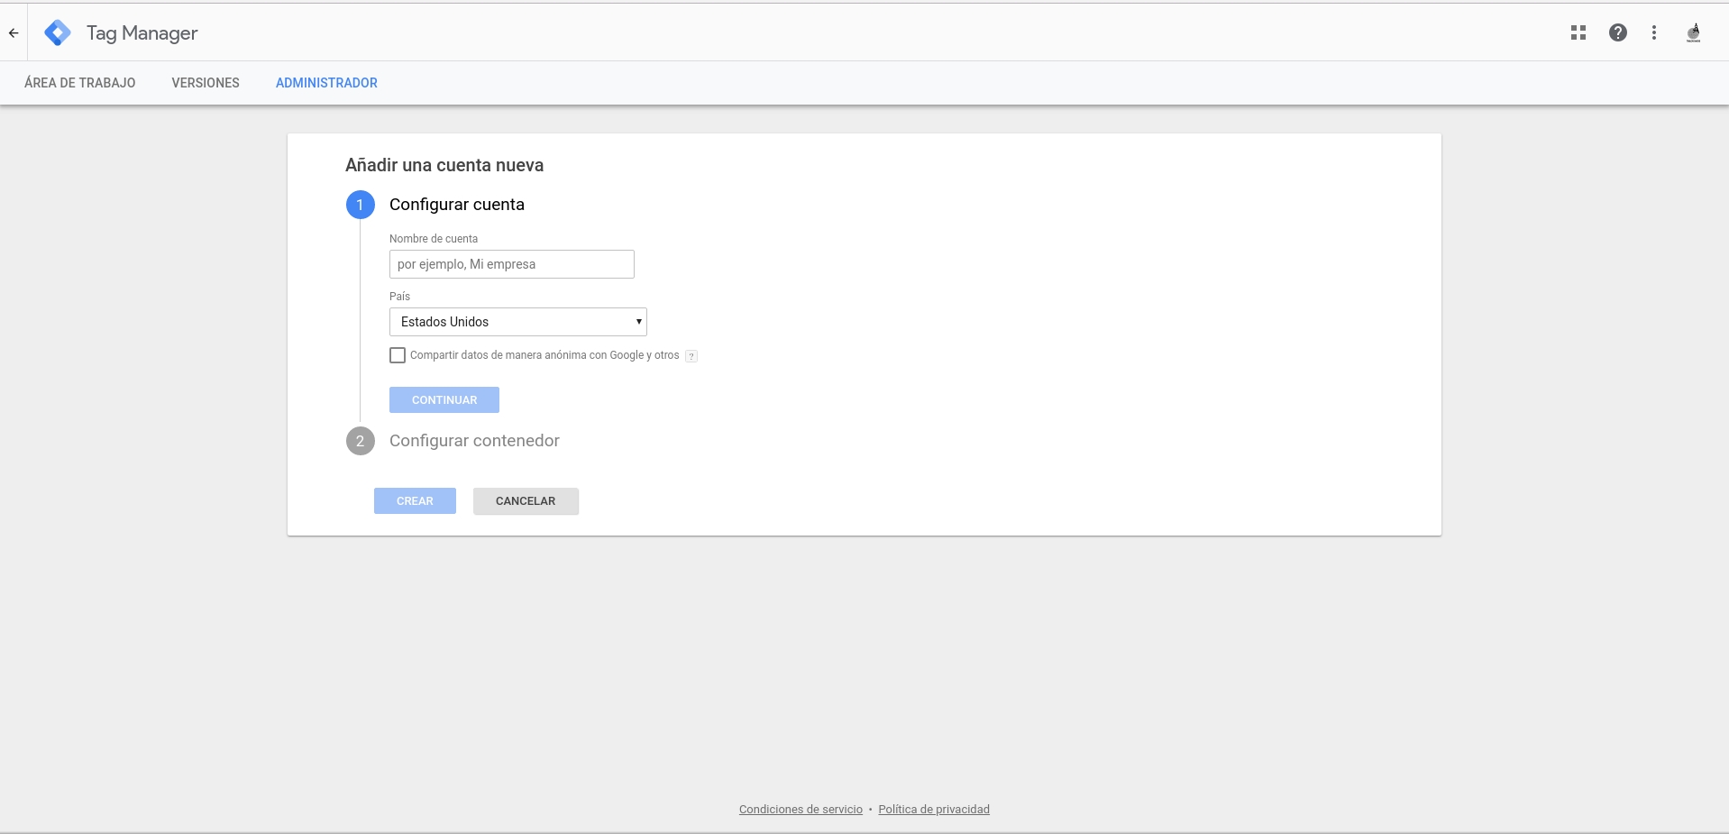
Task: Click the help icon beside data sharing
Action: 691,356
